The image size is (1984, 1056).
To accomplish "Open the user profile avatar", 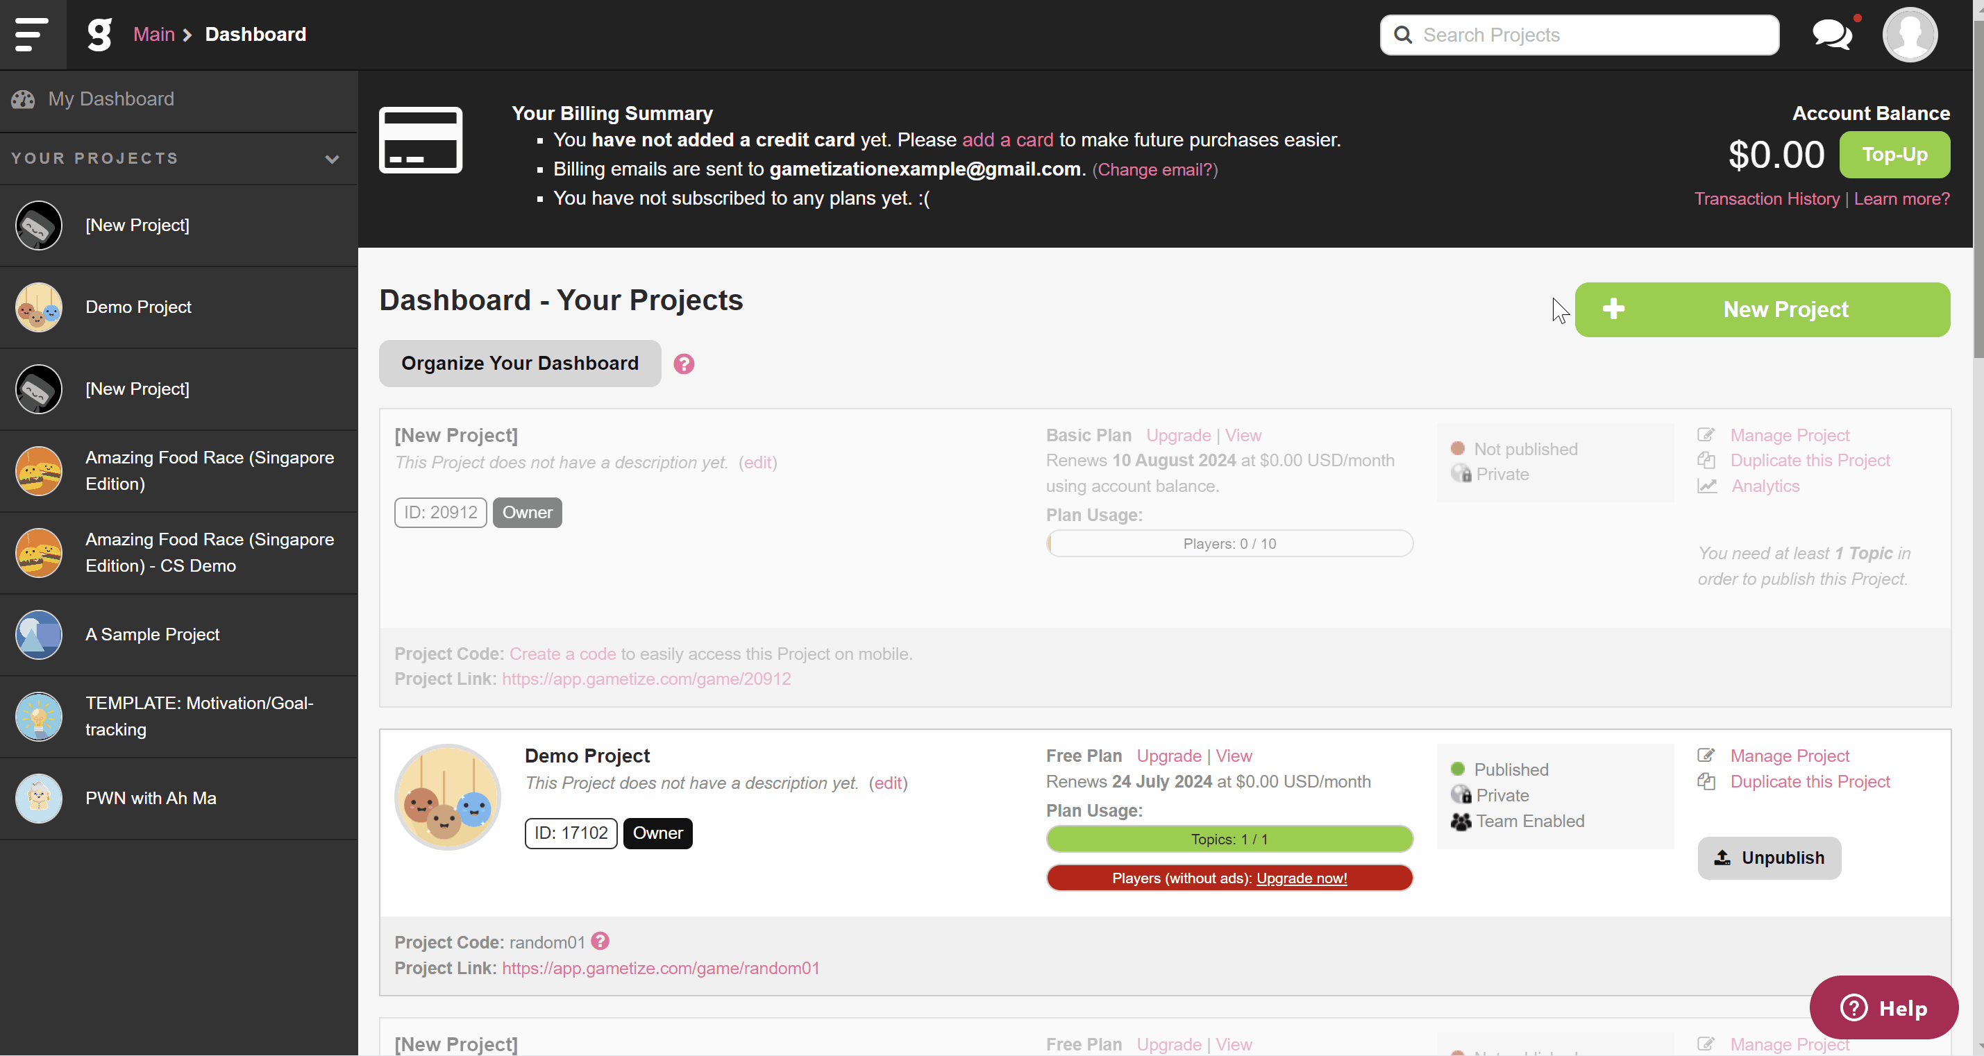I will coord(1909,35).
